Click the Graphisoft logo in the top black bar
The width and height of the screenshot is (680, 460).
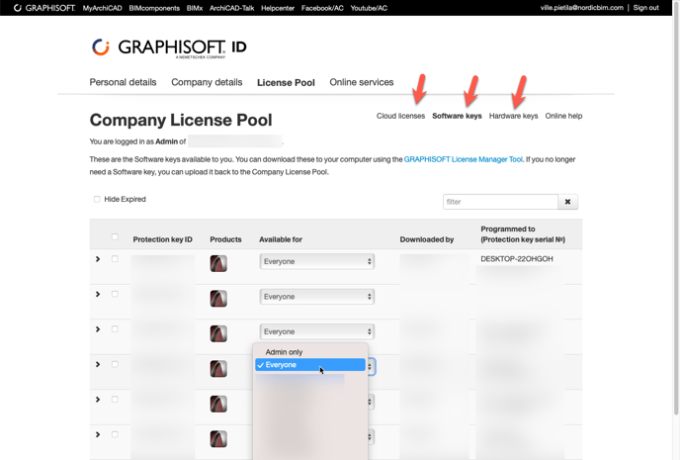click(44, 8)
